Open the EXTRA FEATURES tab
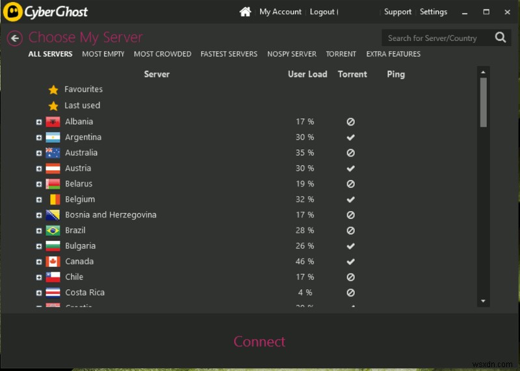The height and width of the screenshot is (371, 520). pos(393,54)
